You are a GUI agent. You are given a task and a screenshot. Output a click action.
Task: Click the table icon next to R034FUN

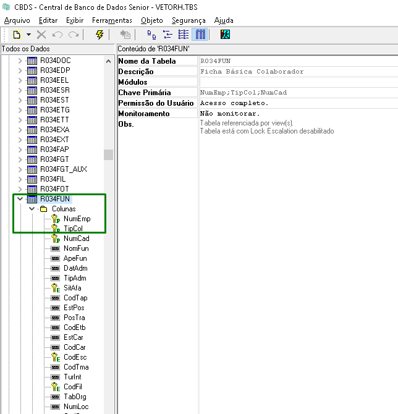point(32,199)
